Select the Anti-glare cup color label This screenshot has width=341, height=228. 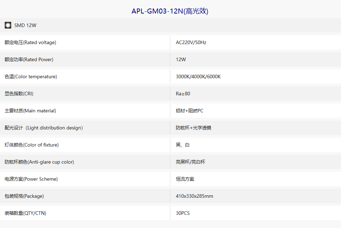click(39, 162)
